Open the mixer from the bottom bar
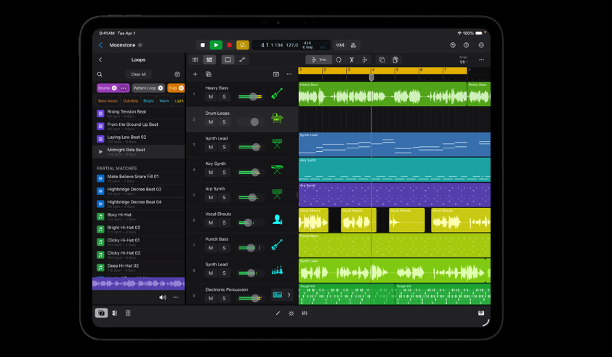612x357 pixels. click(x=305, y=313)
